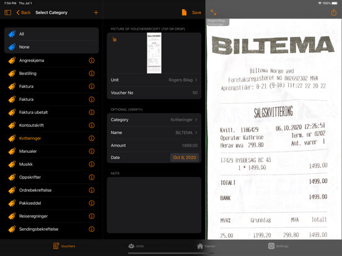Tap info icon next to Pakkseddel
The width and height of the screenshot is (342, 256).
(x=92, y=203)
